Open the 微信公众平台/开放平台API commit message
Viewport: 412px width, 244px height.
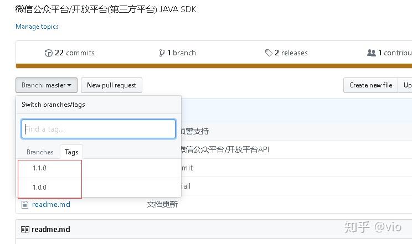(x=225, y=149)
